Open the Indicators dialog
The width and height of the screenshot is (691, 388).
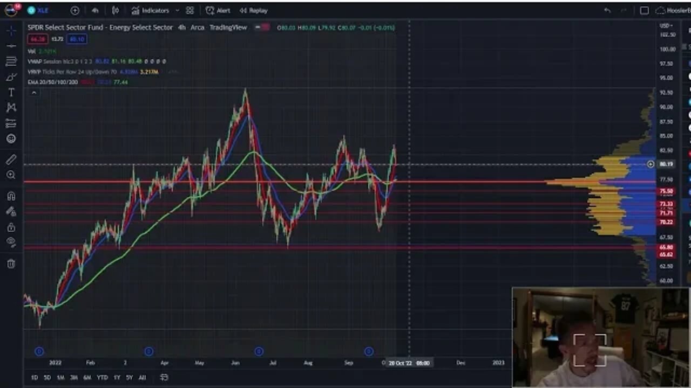[150, 10]
